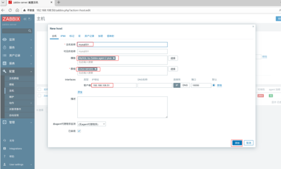281x169 pixels.
Task: Click the sidebar search magnifier icon
Action: click(x=30, y=31)
